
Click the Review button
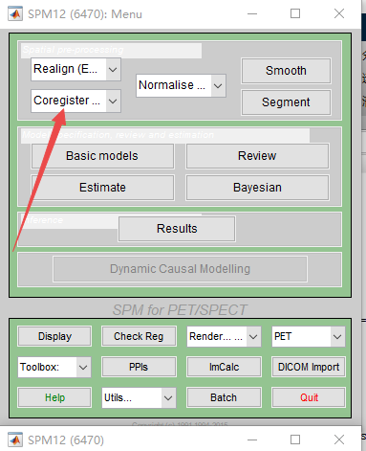click(x=257, y=156)
